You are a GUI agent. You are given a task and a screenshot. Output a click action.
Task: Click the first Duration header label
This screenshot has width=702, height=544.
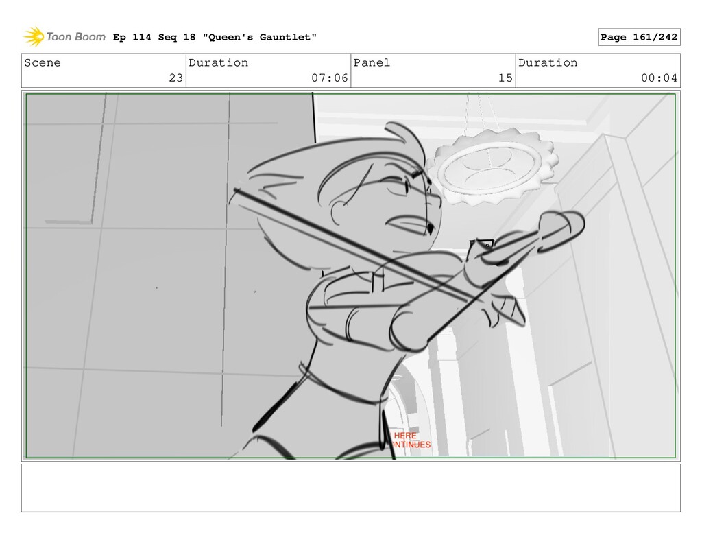(219, 62)
